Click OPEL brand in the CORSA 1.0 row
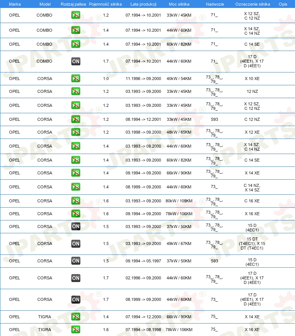 coord(14,79)
